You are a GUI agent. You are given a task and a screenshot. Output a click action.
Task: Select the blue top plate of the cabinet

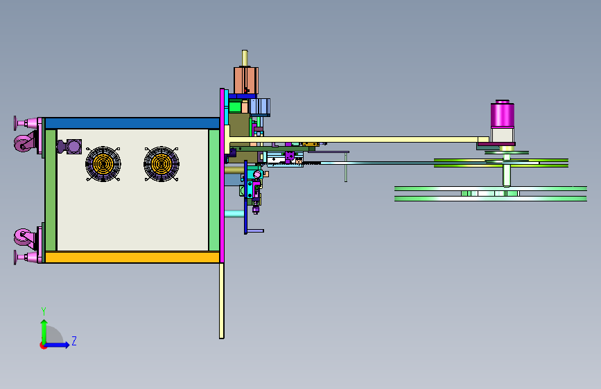[x=132, y=123]
